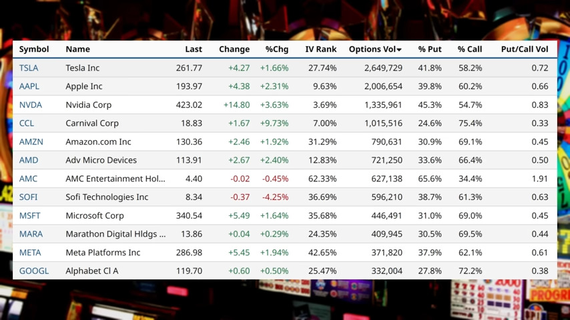Click Meta's Put/Call Vol 0.61
Image resolution: width=570 pixels, height=320 pixels.
pyautogui.click(x=540, y=253)
